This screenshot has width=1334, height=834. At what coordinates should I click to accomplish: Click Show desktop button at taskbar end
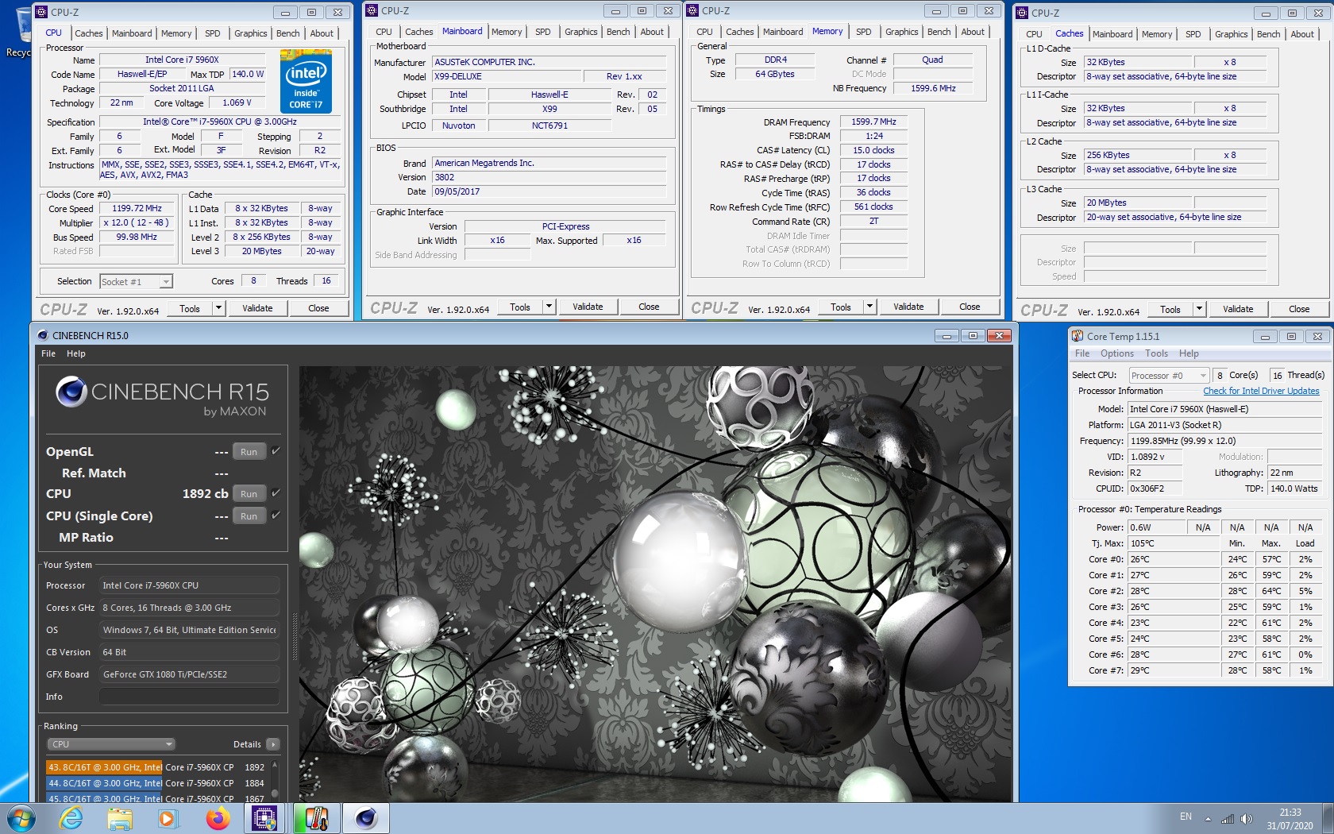[1328, 818]
